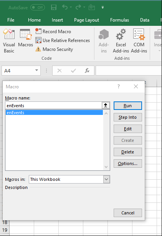Toggle the AutoSave switch

click(38, 7)
